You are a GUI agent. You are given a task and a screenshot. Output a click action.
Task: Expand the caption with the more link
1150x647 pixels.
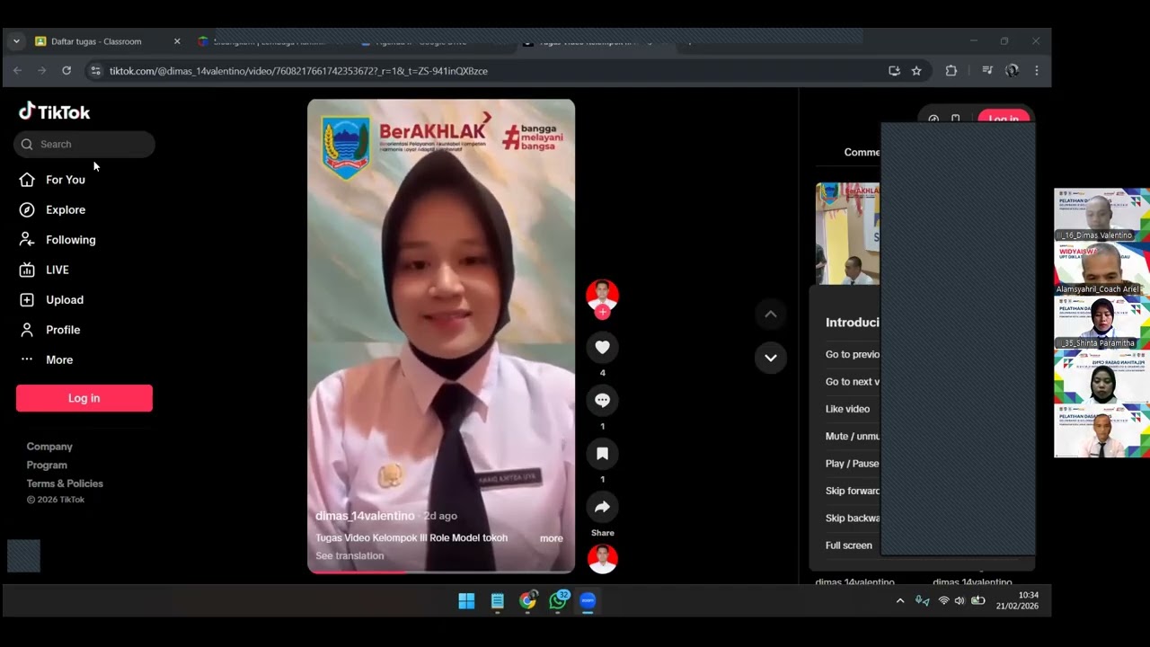pyautogui.click(x=551, y=538)
